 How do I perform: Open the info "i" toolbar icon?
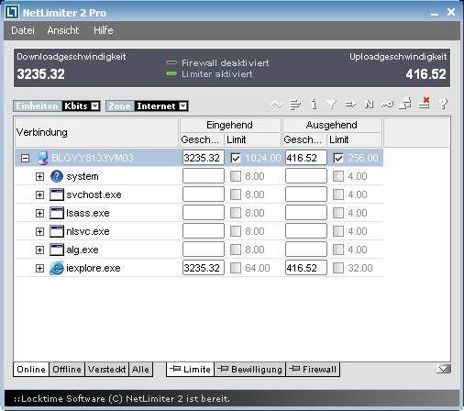314,105
